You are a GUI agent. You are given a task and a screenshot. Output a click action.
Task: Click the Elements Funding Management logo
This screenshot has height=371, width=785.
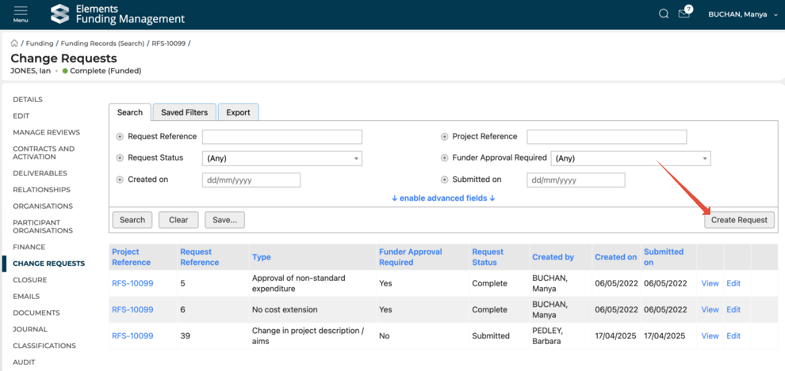[117, 14]
